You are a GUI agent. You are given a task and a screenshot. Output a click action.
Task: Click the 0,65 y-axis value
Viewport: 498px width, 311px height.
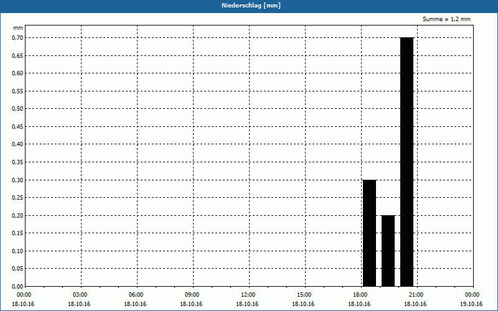[17, 55]
